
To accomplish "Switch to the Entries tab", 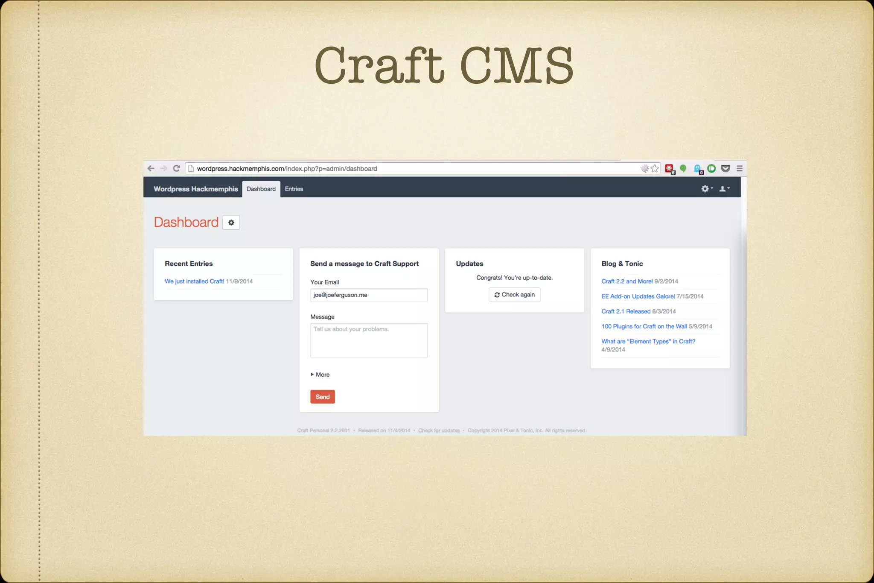I will click(294, 189).
